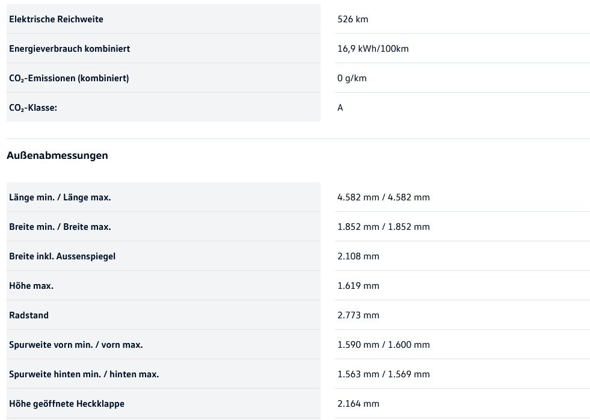Screen dimensions: 590x420
Task: Click the Breite inkl. Aussenspiegel label
Action: click(62, 256)
